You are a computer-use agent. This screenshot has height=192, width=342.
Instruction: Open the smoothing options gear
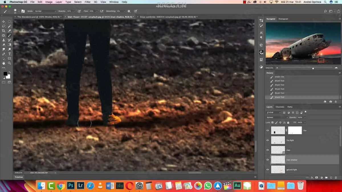point(129,11)
